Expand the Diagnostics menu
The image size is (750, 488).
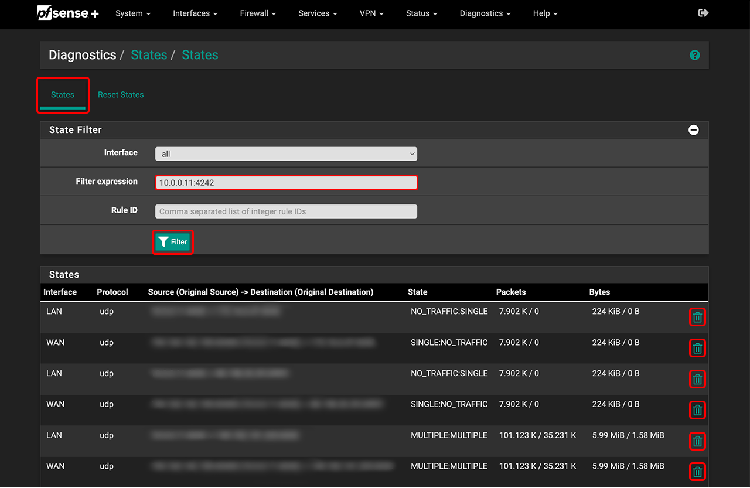[x=485, y=13]
